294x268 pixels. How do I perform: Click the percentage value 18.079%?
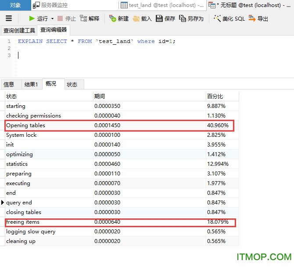click(218, 222)
